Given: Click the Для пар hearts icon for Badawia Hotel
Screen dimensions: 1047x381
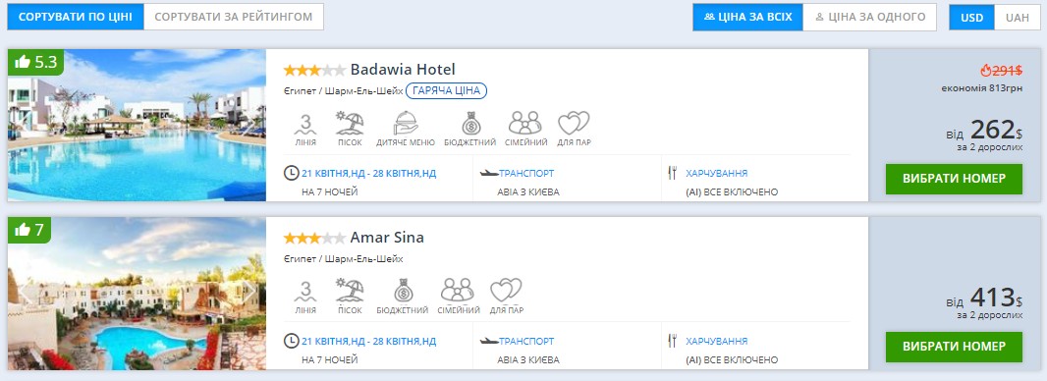Looking at the screenshot, I should (574, 129).
